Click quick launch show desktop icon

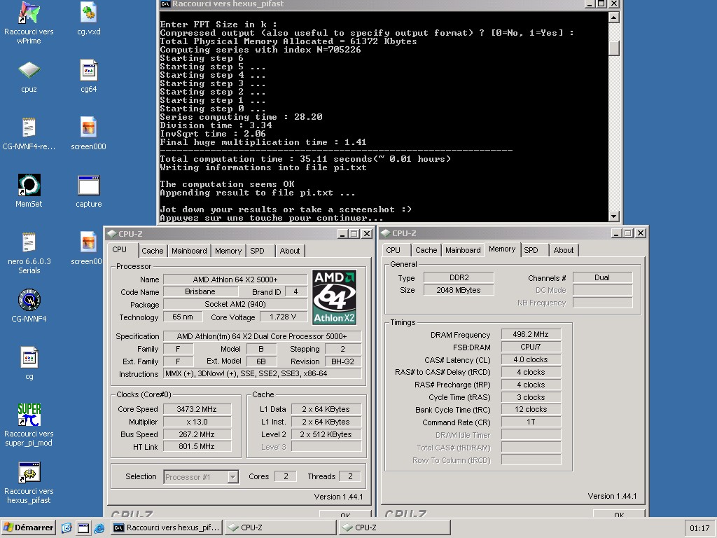[x=83, y=528]
